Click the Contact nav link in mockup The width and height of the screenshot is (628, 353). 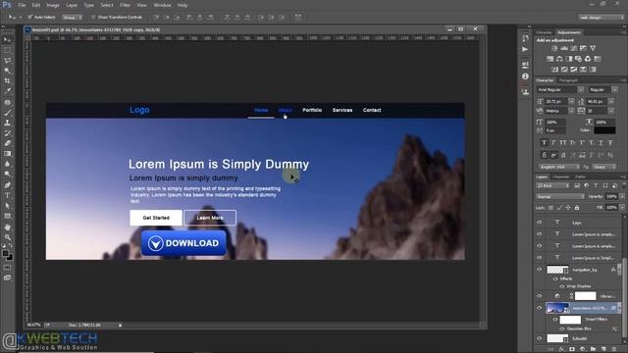(372, 110)
